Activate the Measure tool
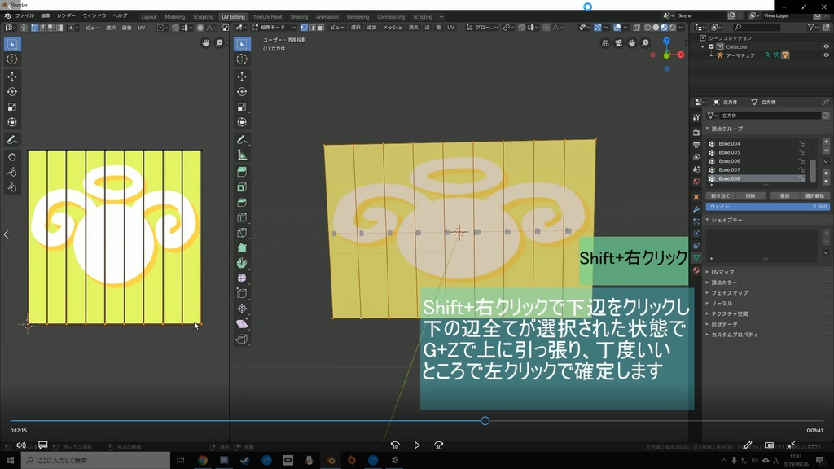Screen dimensions: 834x469 (x=242, y=155)
